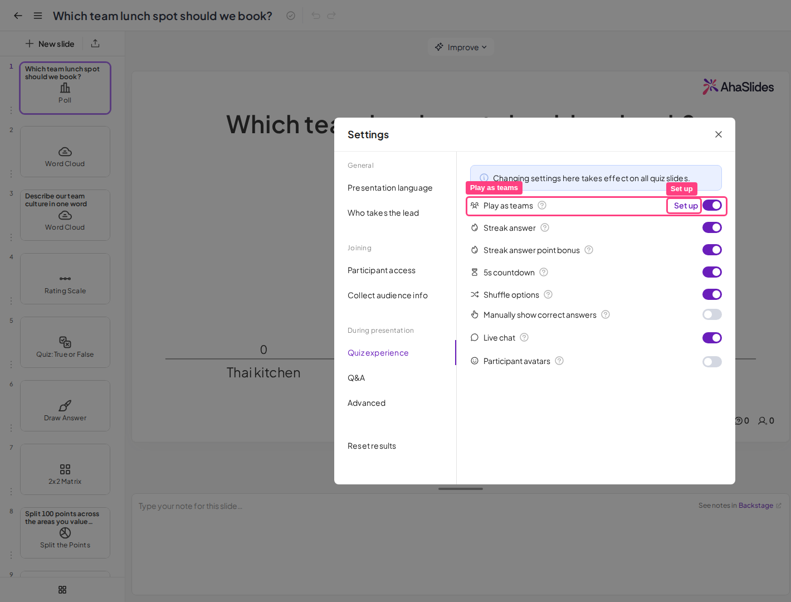Disable the Shuffle options toggle
791x602 pixels.
click(x=712, y=294)
